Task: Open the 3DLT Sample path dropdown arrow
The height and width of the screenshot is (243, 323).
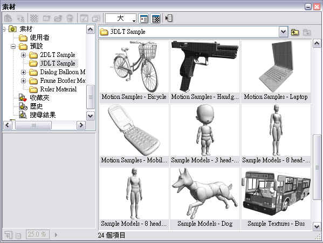Action: point(284,32)
